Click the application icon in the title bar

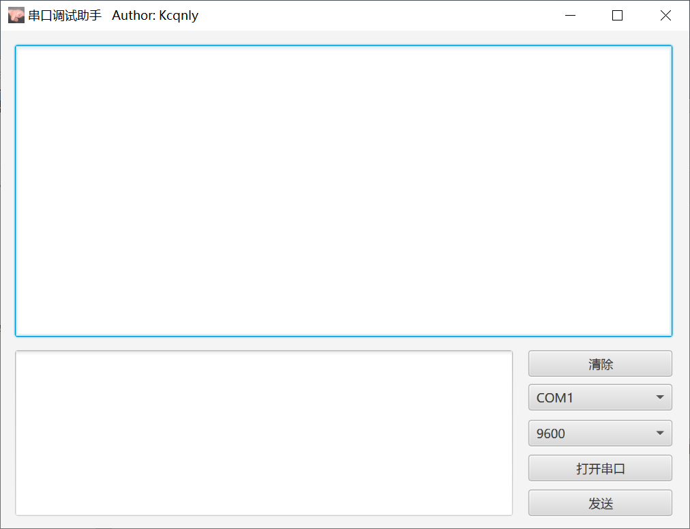[15, 15]
